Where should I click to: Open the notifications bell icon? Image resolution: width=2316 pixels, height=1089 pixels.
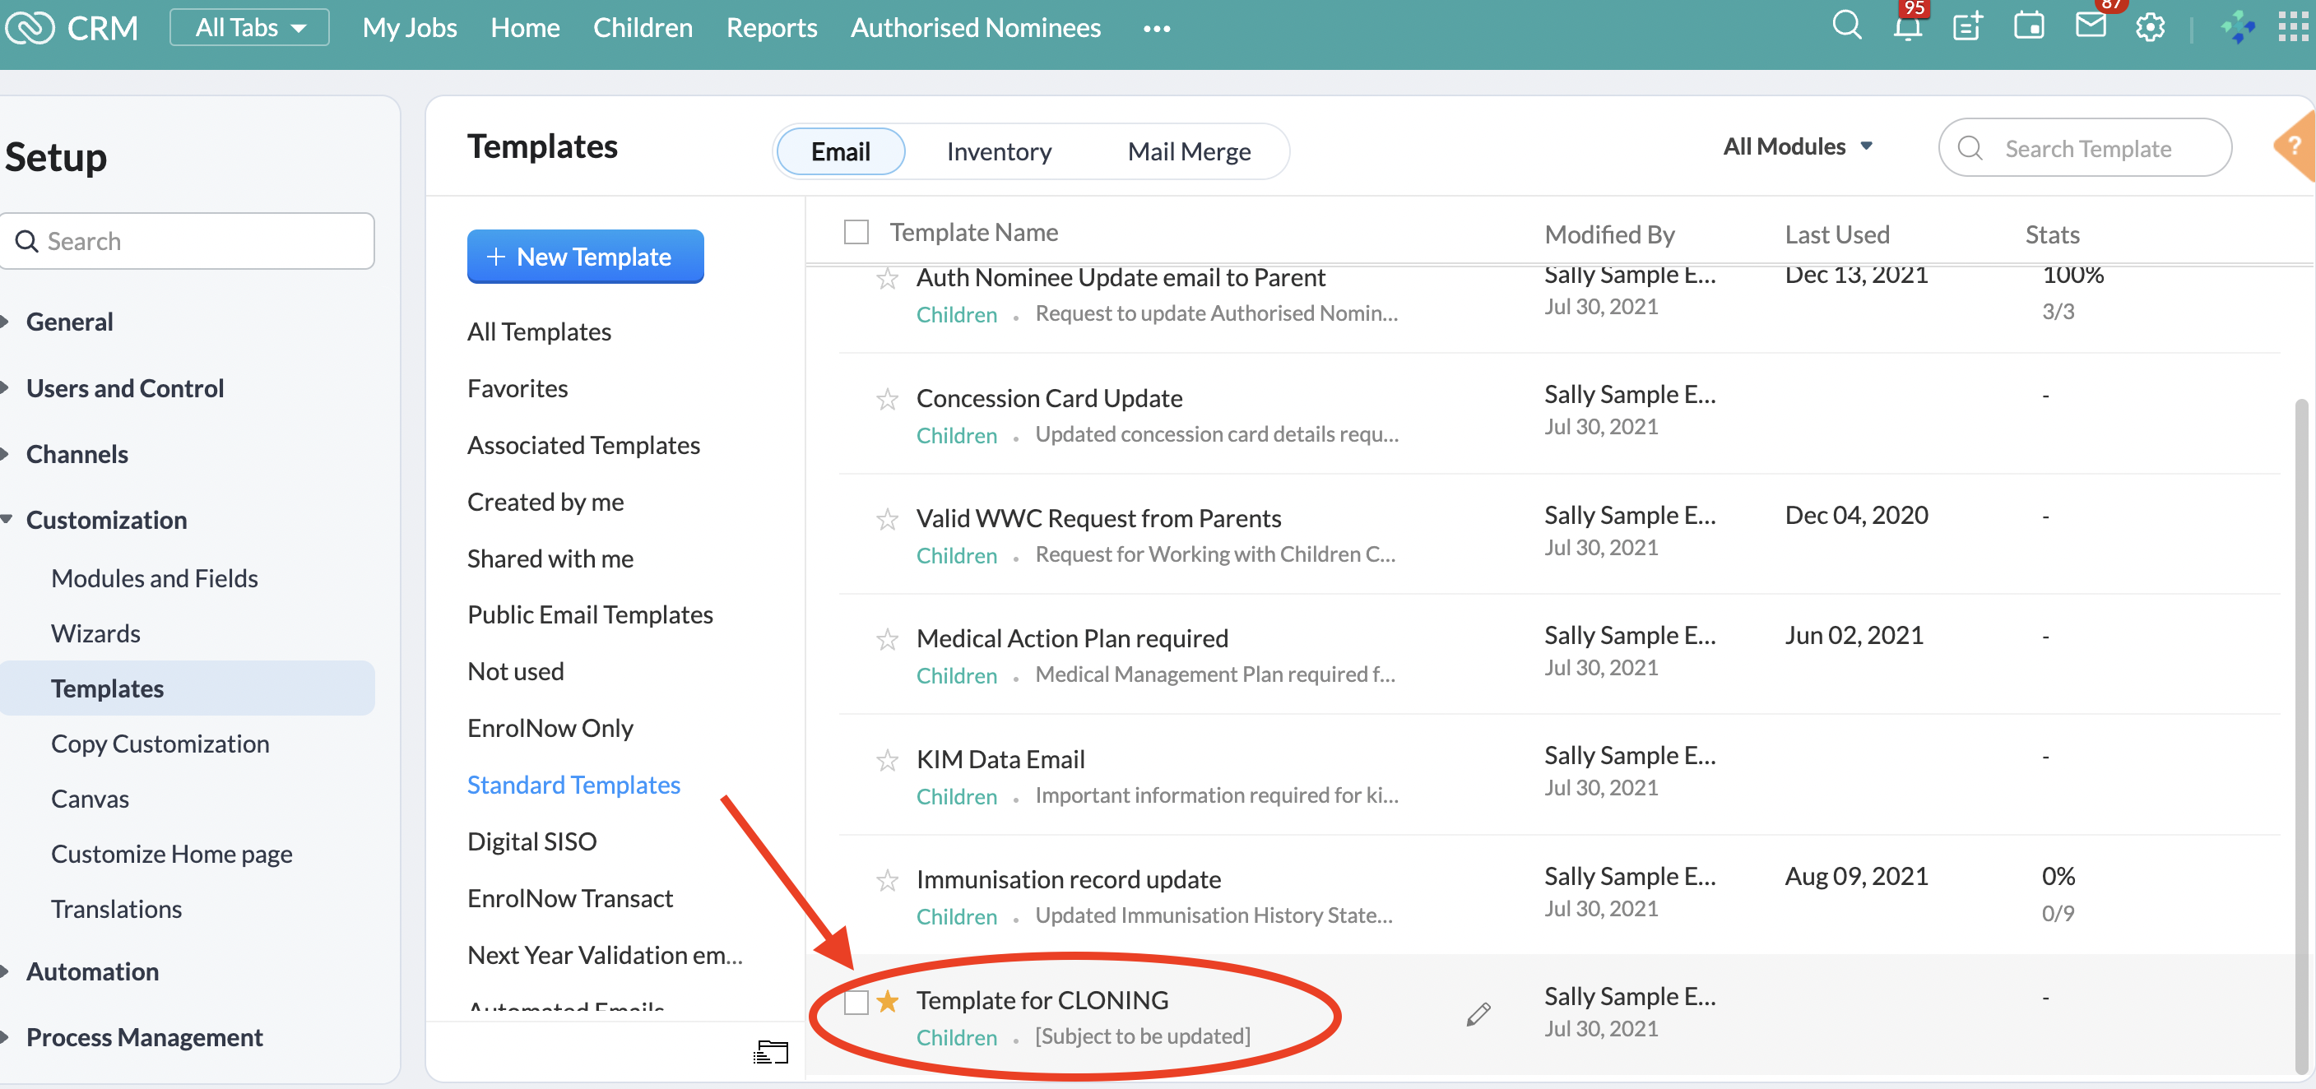(x=1907, y=27)
